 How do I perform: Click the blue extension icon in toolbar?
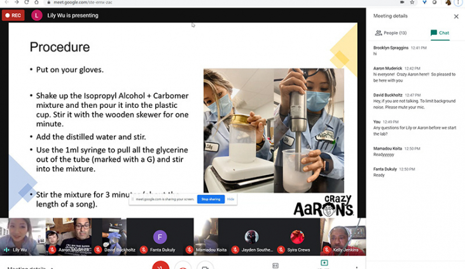pyautogui.click(x=425, y=3)
